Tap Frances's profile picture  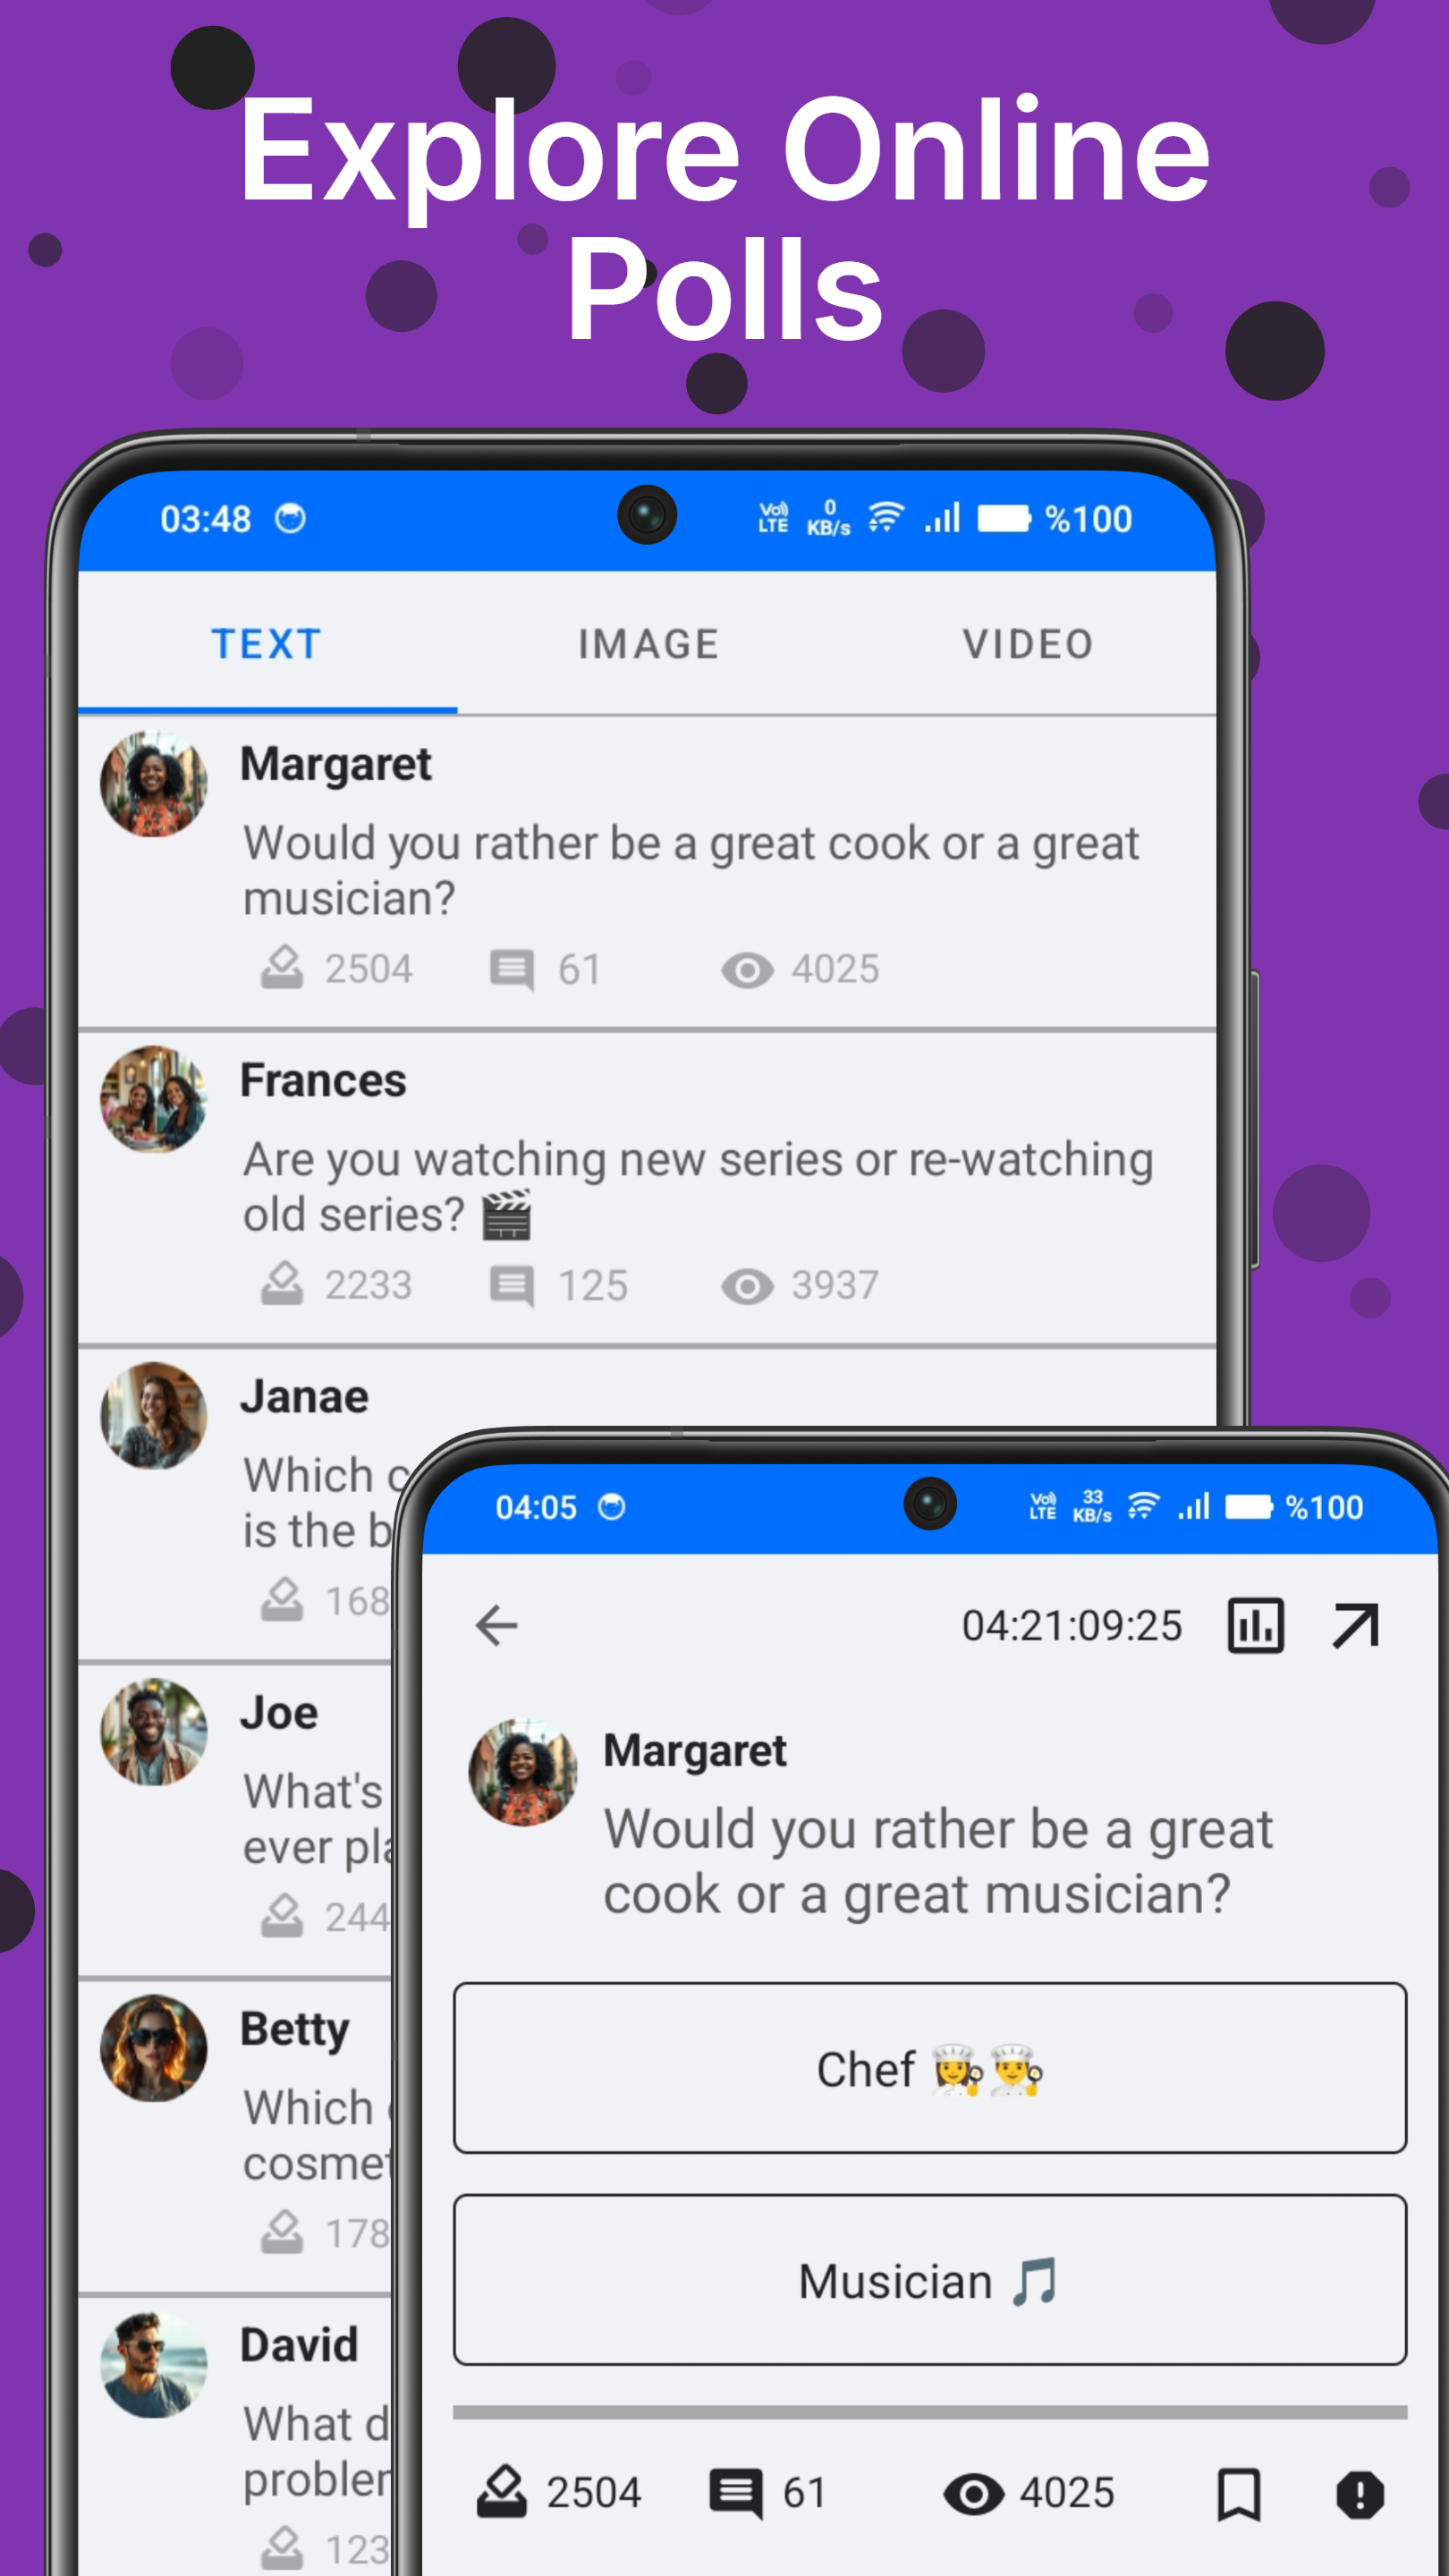[154, 1099]
